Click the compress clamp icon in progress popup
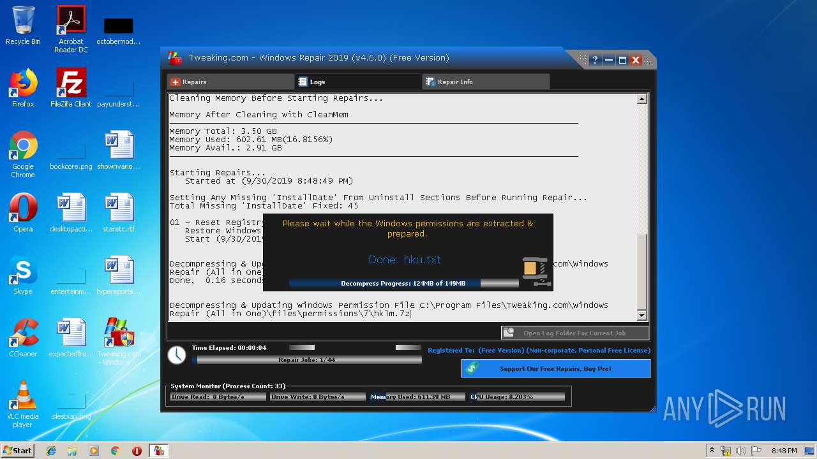Image resolution: width=817 pixels, height=459 pixels. click(536, 271)
